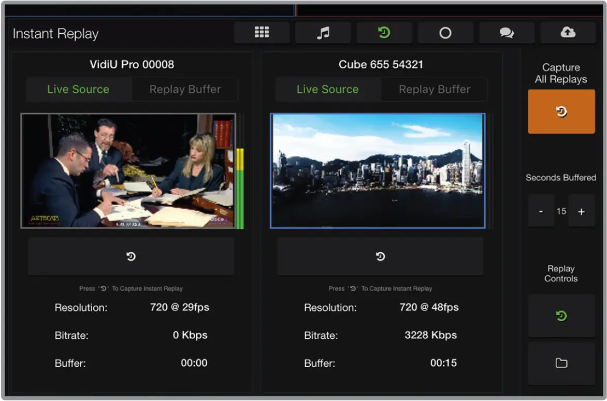This screenshot has height=401, width=607.
Task: Select the green instant replay toolbar icon
Action: point(384,33)
